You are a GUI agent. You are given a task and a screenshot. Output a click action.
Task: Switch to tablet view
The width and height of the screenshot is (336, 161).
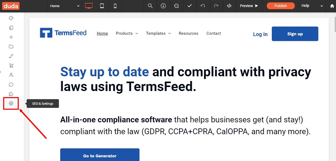tap(102, 6)
